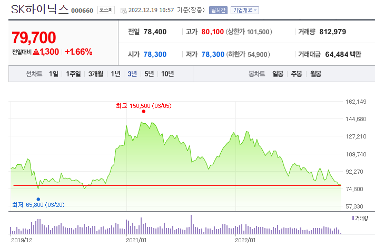Click the 상한가 101,500 text

249,32
